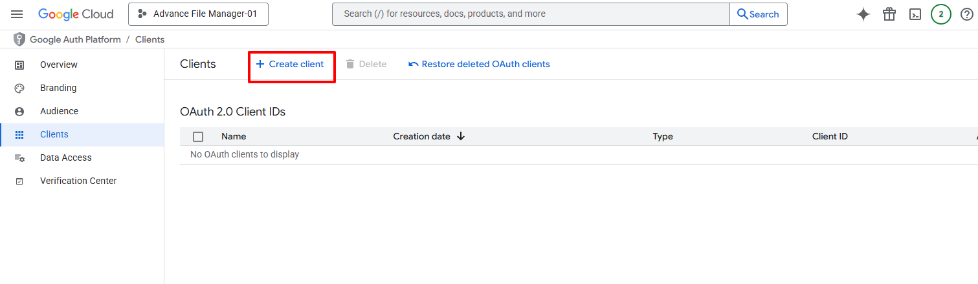Click the Google Auth Platform shield icon
Screen dimensions: 978x284
click(19, 39)
